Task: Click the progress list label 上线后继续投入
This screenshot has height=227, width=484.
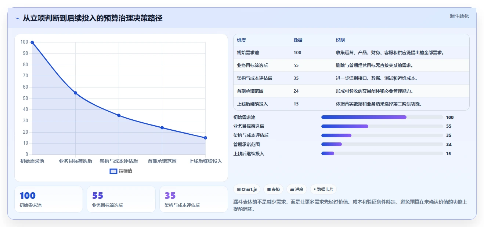Action: (249, 154)
